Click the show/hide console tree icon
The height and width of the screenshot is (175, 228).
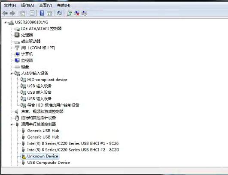tap(22, 13)
